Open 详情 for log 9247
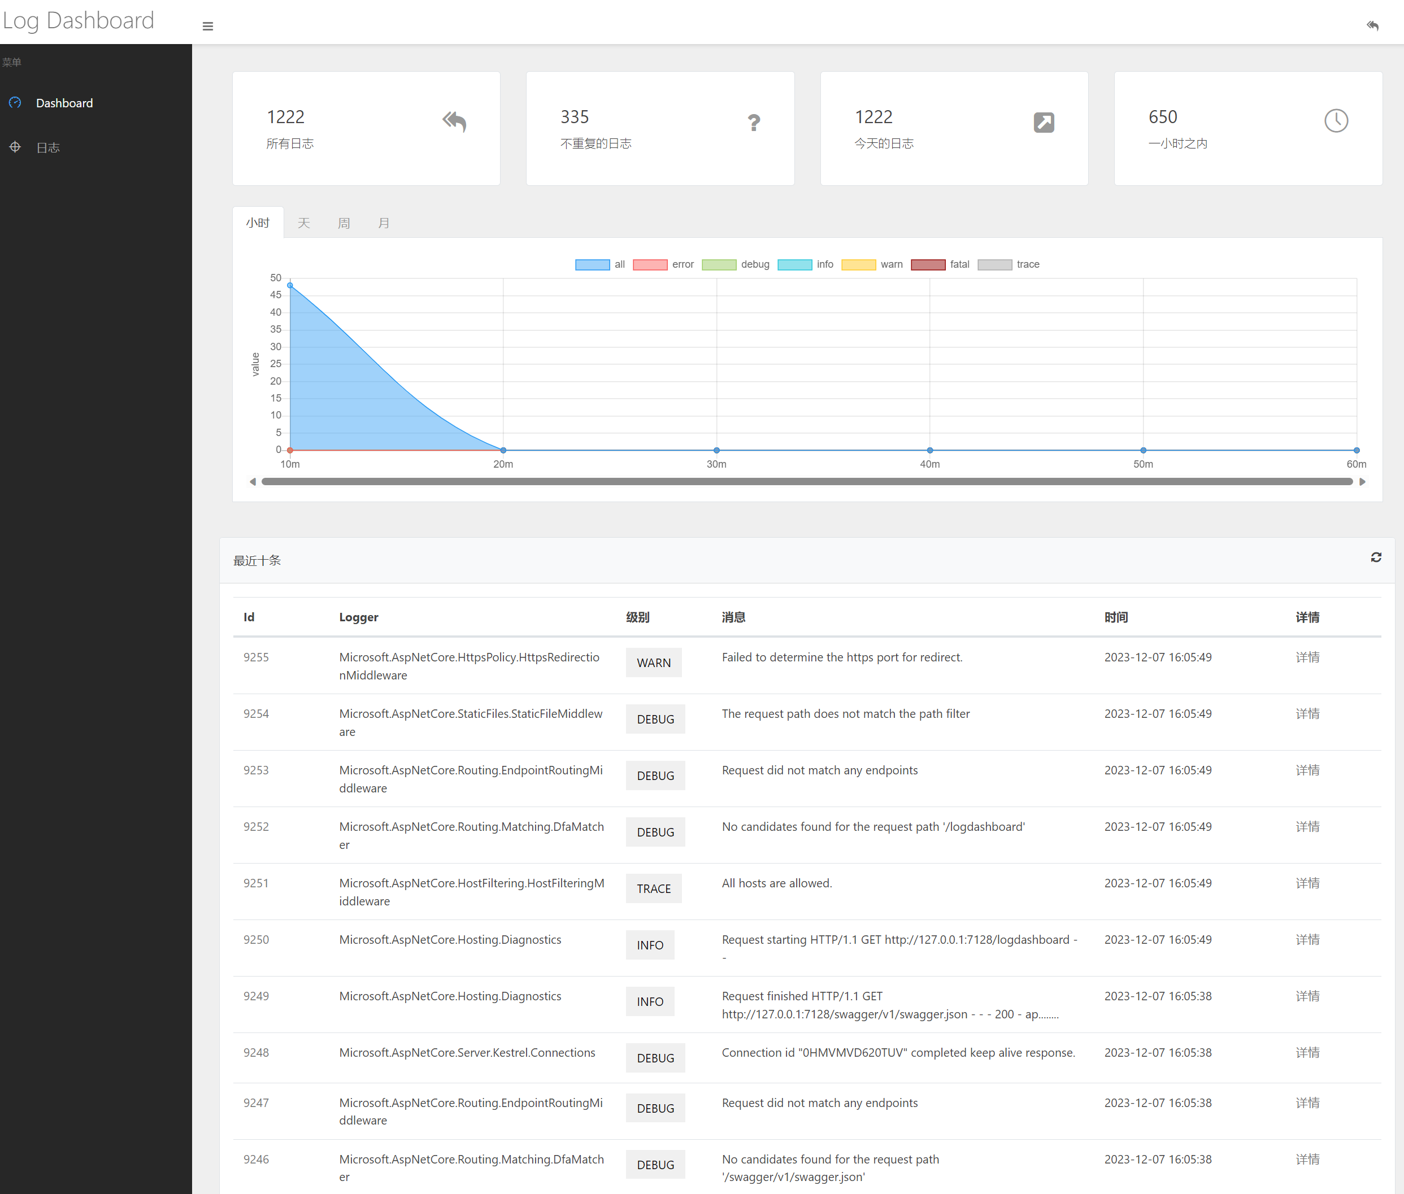Viewport: 1404px width, 1194px height. point(1307,1103)
